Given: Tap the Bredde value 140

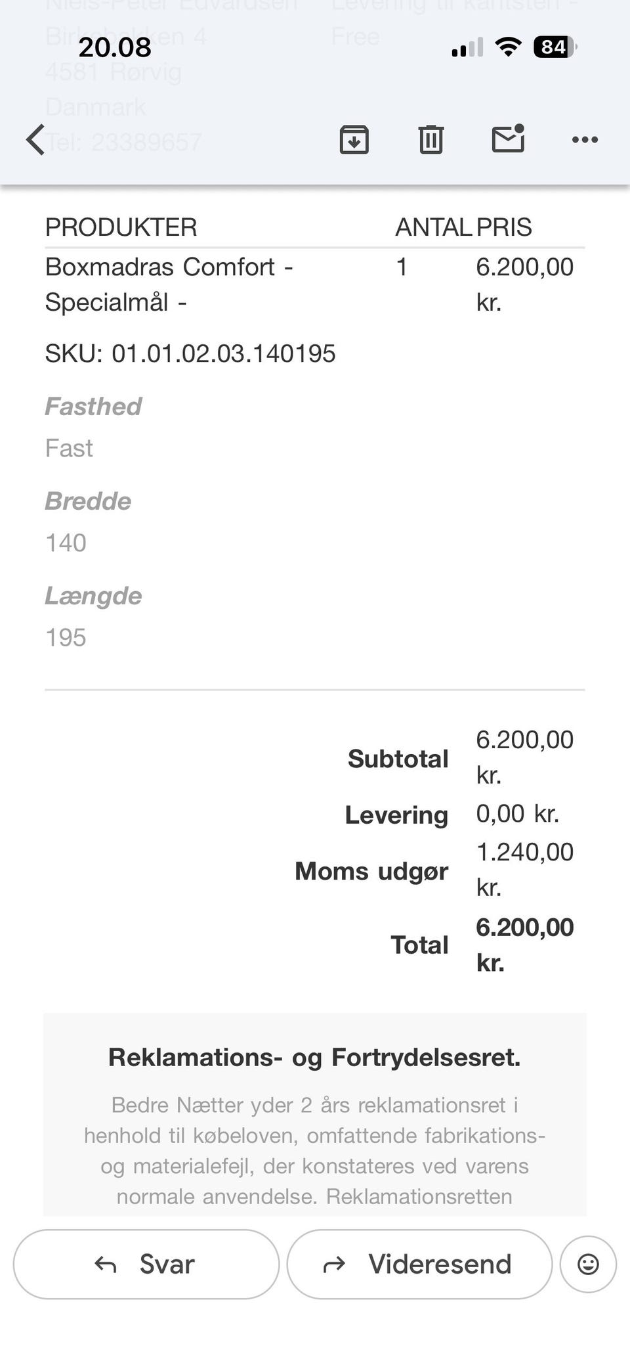Looking at the screenshot, I should 66,543.
